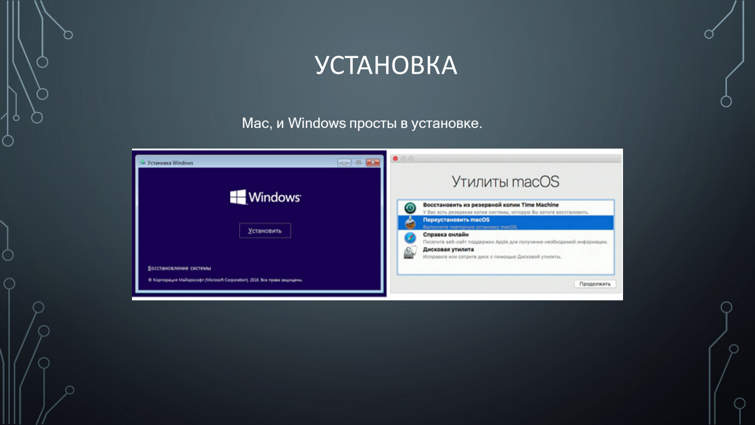The height and width of the screenshot is (425, 755).
Task: Click the Установка Windows title bar icon
Action: pos(142,162)
